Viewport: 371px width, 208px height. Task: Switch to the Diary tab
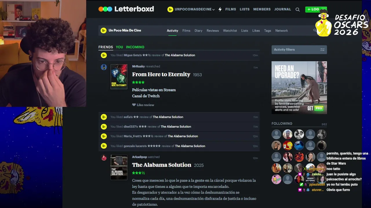pyautogui.click(x=199, y=31)
